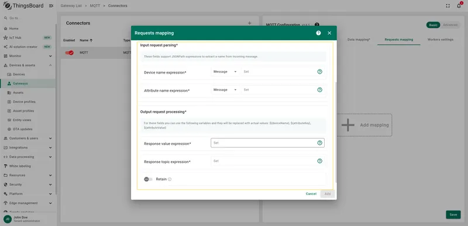Switch configuration to Advanced mode
This screenshot has width=468, height=226.
pyautogui.click(x=450, y=25)
